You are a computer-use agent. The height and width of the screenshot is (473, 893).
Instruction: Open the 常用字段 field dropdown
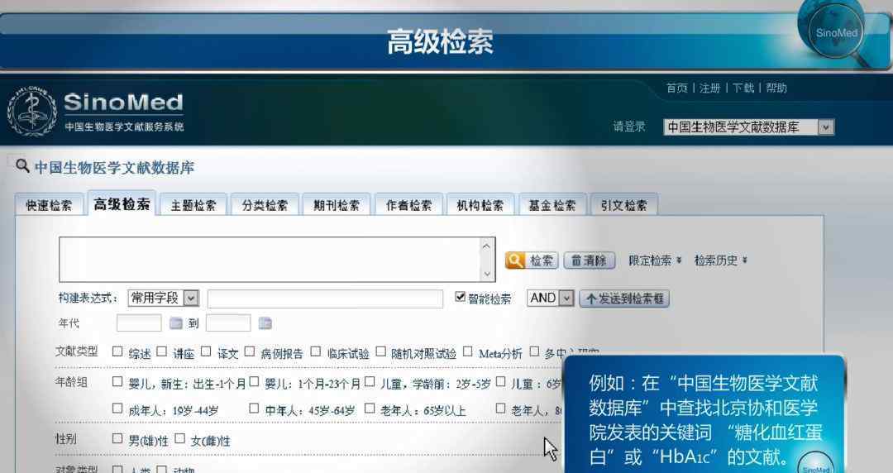coord(163,298)
